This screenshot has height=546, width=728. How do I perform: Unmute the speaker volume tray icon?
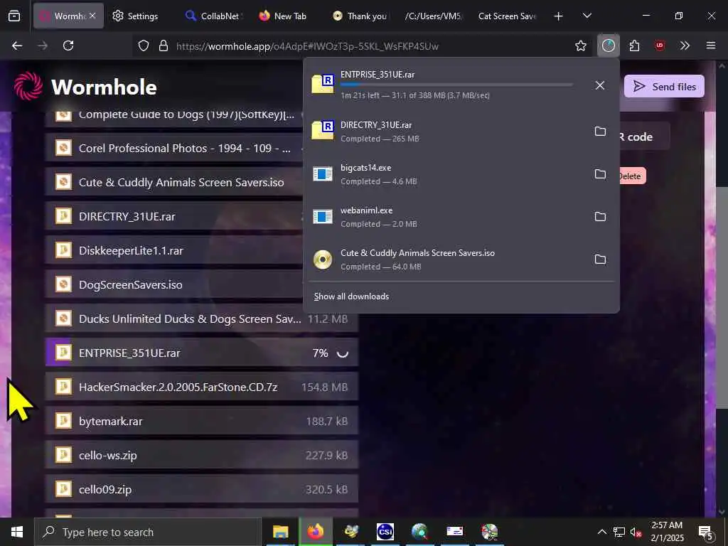[635, 532]
